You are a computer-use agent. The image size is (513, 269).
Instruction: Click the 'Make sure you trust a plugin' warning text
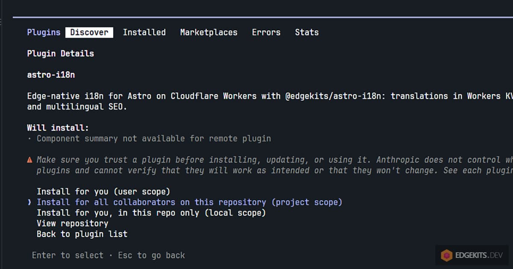coord(274,165)
